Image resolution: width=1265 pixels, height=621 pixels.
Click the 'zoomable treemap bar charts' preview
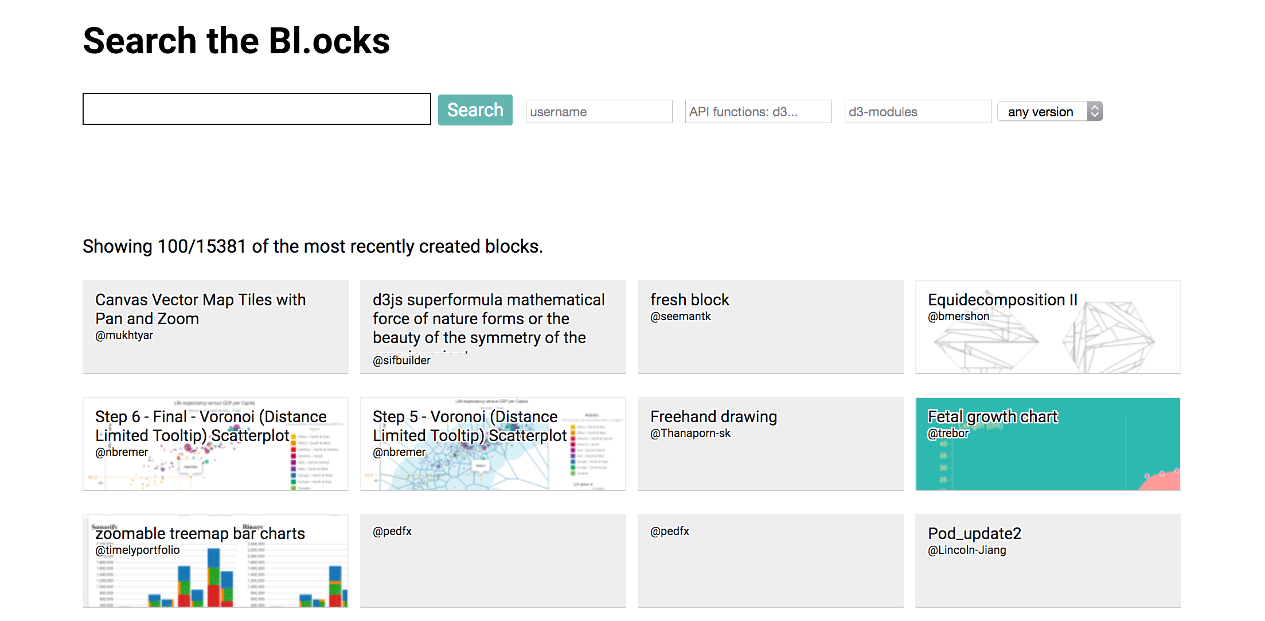pyautogui.click(x=215, y=560)
